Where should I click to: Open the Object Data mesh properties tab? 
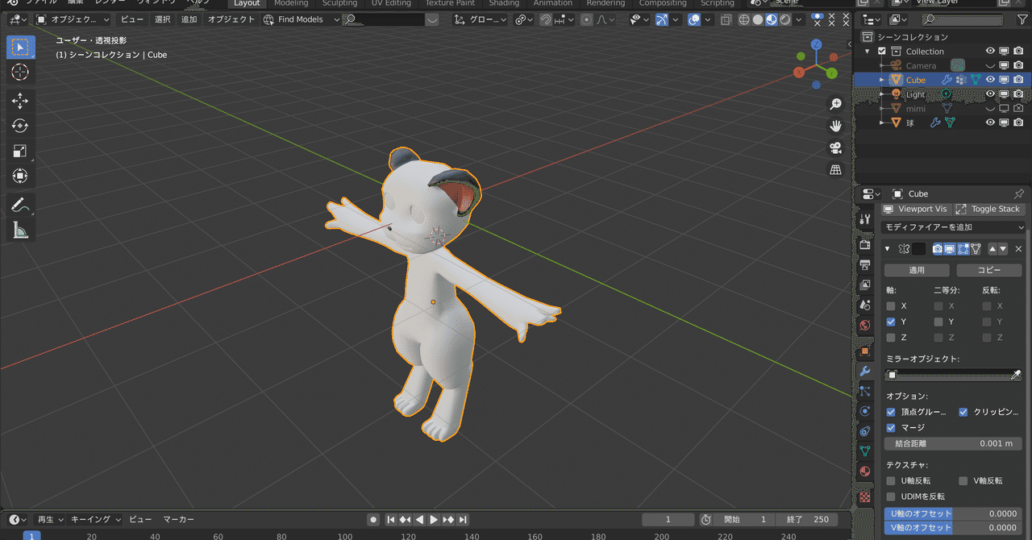(x=865, y=451)
